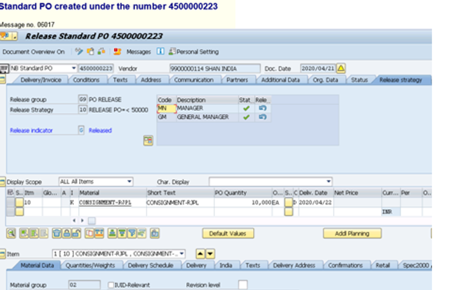Click the Doc. Date field
The height and width of the screenshot is (290, 473).
click(318, 69)
